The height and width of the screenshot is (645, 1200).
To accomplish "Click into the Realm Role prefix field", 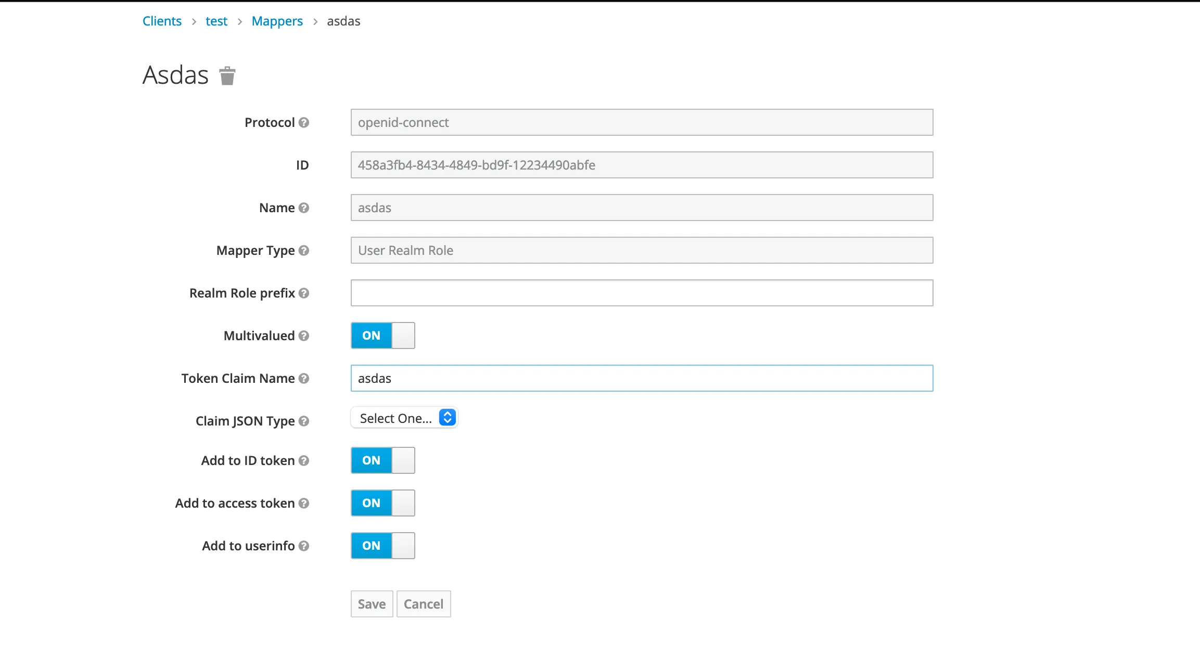I will [642, 293].
